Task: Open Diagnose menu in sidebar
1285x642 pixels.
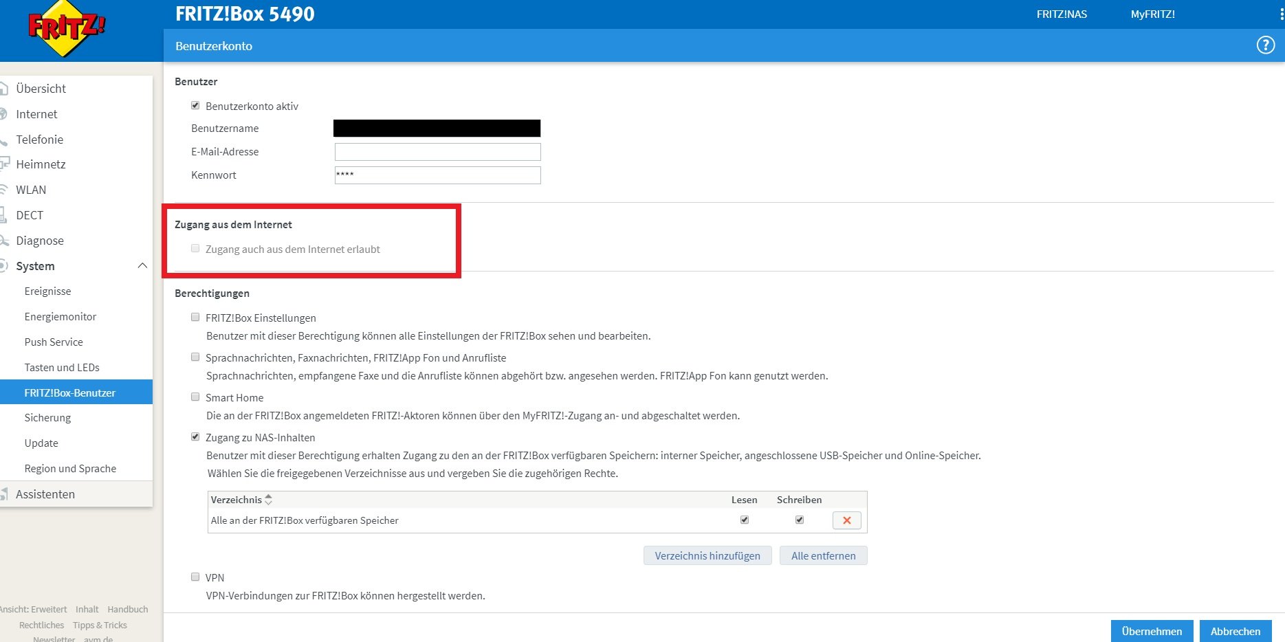Action: pos(40,241)
